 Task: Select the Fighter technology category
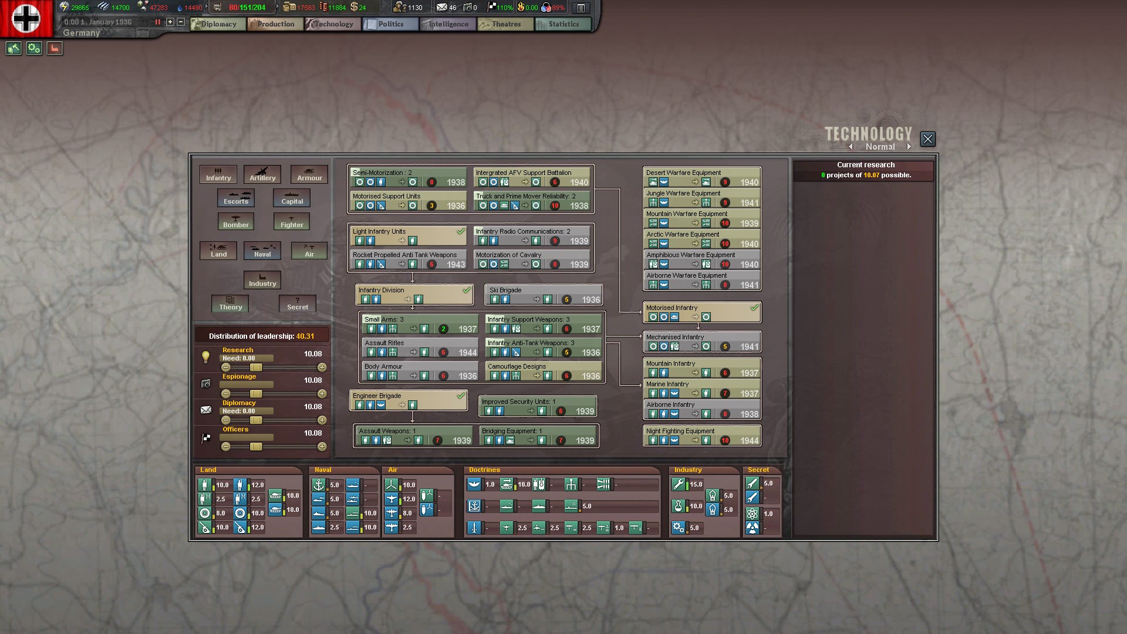point(292,221)
